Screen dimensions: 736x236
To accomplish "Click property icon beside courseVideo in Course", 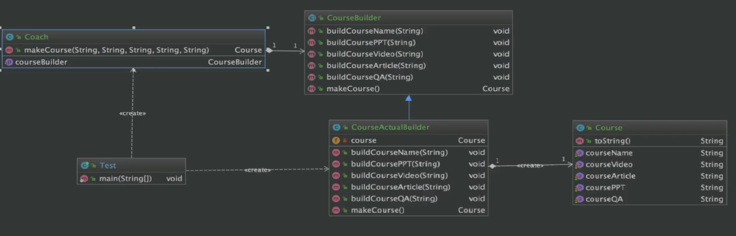I will 580,164.
